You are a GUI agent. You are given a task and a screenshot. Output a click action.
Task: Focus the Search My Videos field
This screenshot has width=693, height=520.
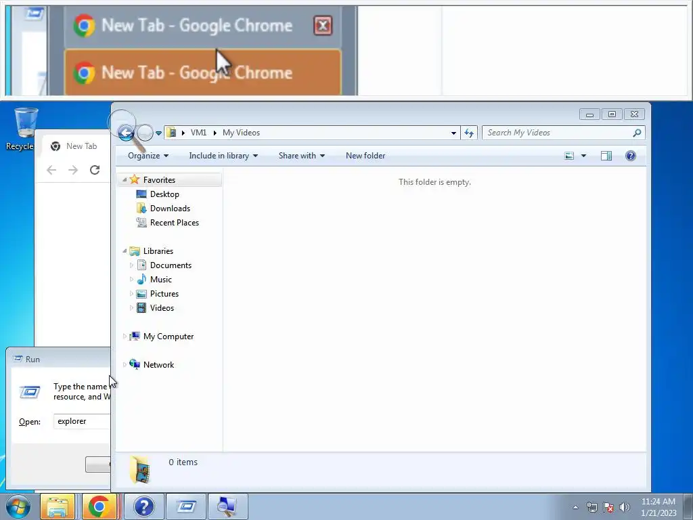pos(558,133)
